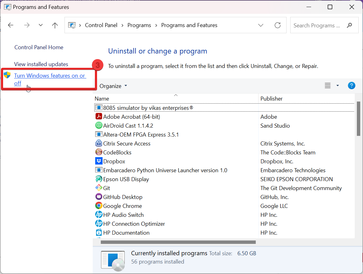Click the Epson USB Display icon
Screen dimensions: 363x274
coord(99,179)
